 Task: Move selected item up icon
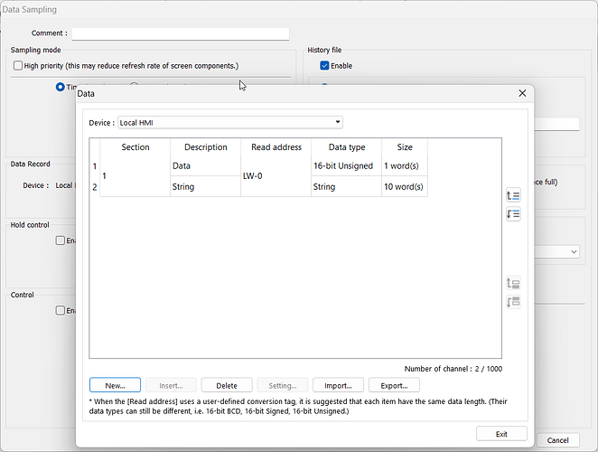[513, 196]
